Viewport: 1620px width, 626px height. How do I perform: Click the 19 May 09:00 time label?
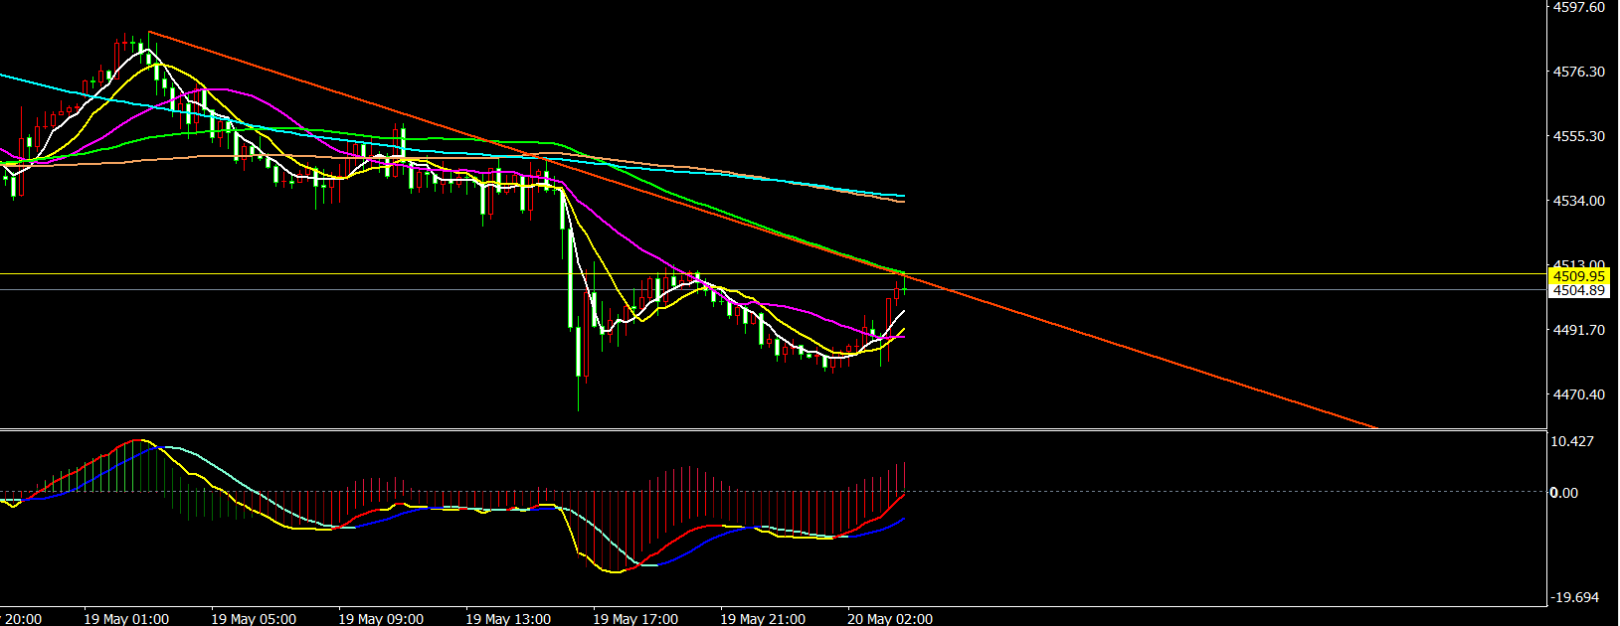tap(381, 618)
